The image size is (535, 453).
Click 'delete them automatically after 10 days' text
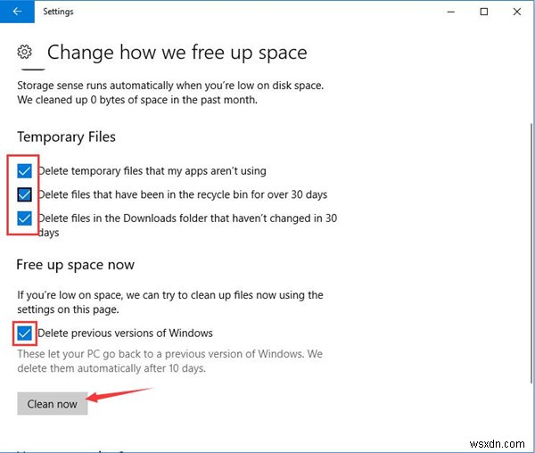coord(111,368)
